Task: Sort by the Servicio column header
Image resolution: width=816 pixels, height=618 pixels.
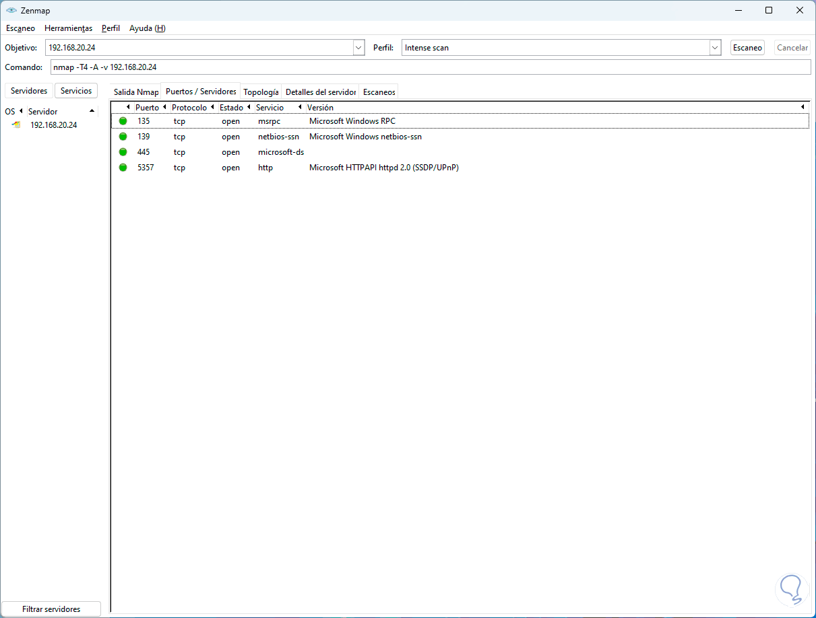Action: tap(270, 108)
